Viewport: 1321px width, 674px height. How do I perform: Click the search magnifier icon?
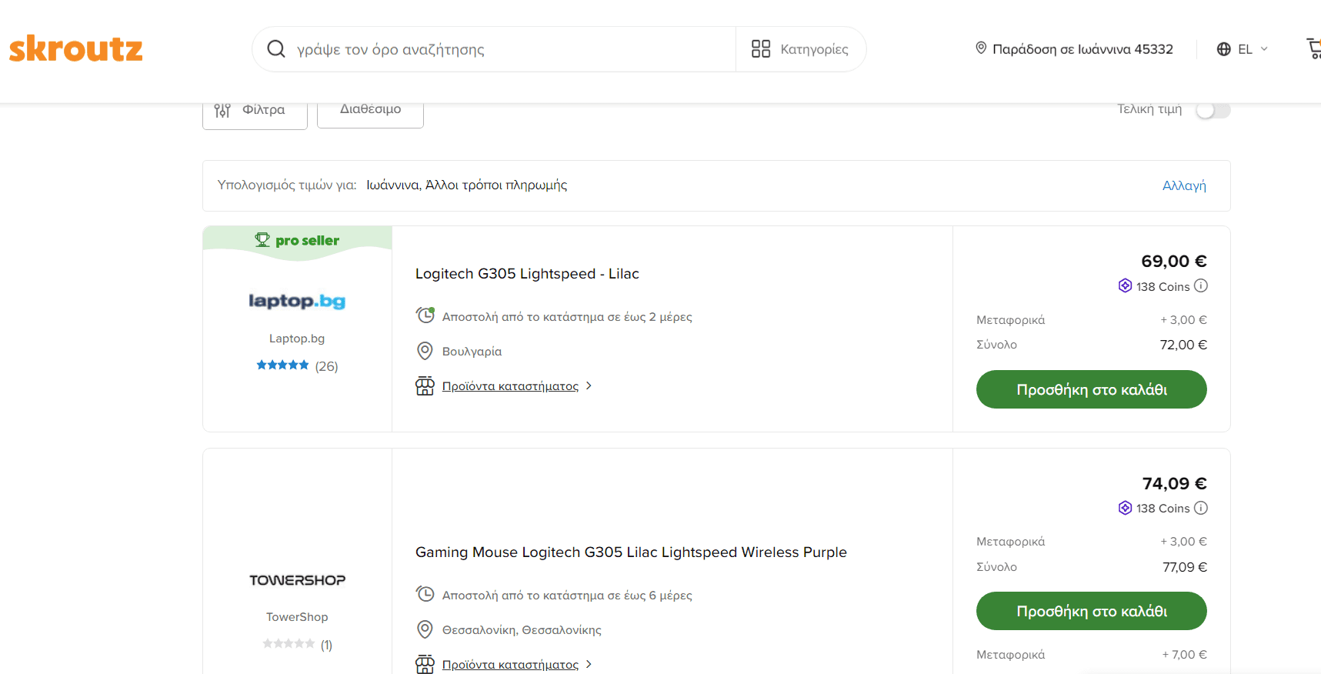276,49
